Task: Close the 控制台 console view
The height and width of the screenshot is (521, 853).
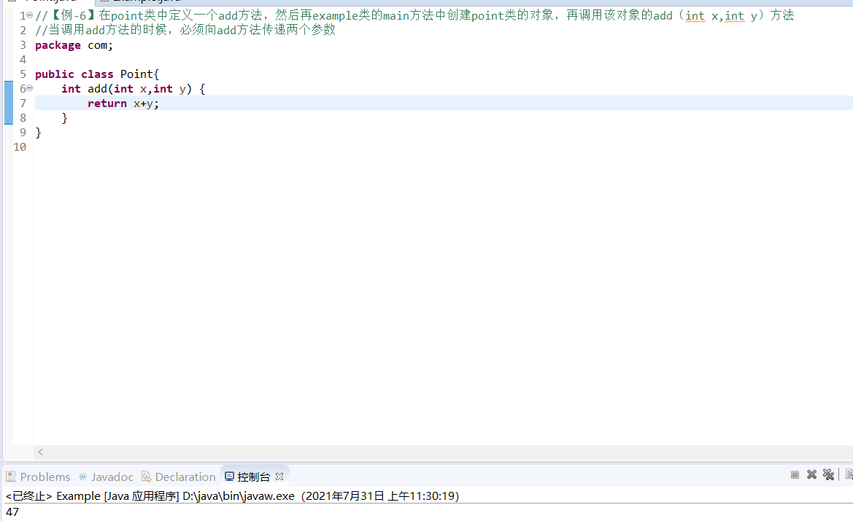Action: (x=279, y=477)
